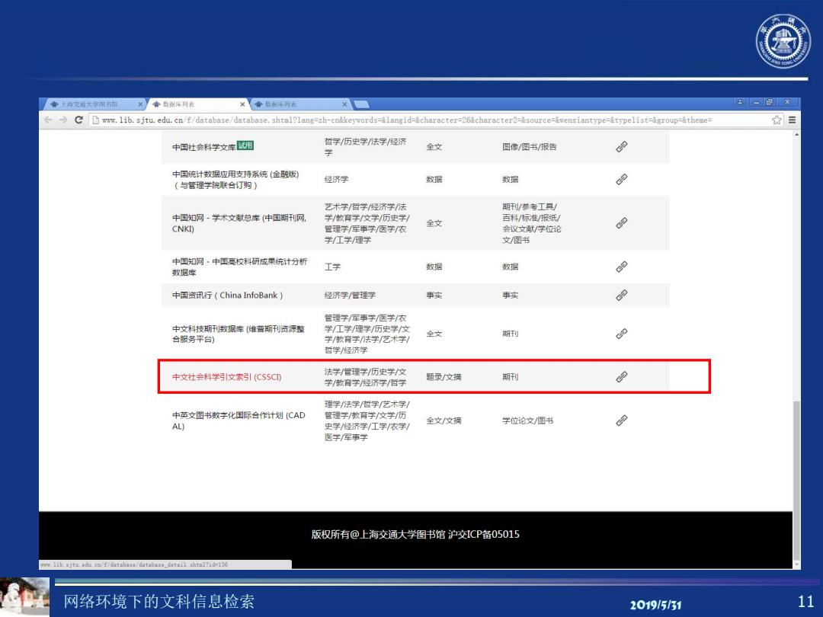The image size is (823, 617).
Task: Open 中文科技期刊数据库 (维普期刊资源整合服务平台) link
Action: [239, 334]
